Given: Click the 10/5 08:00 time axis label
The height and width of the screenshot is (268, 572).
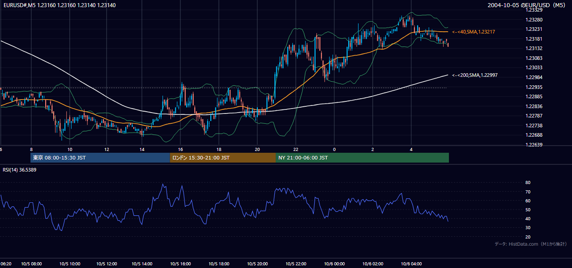Looking at the screenshot, I should coord(31,264).
